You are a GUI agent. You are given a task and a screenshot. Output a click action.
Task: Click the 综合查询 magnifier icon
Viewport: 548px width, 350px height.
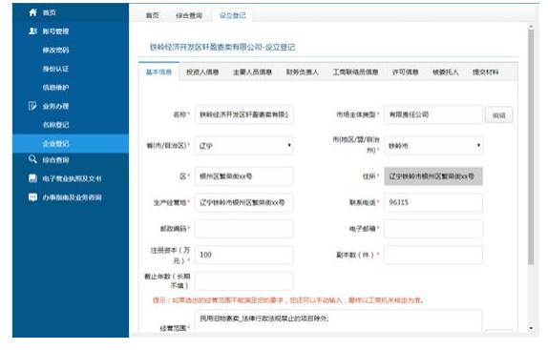[32, 159]
